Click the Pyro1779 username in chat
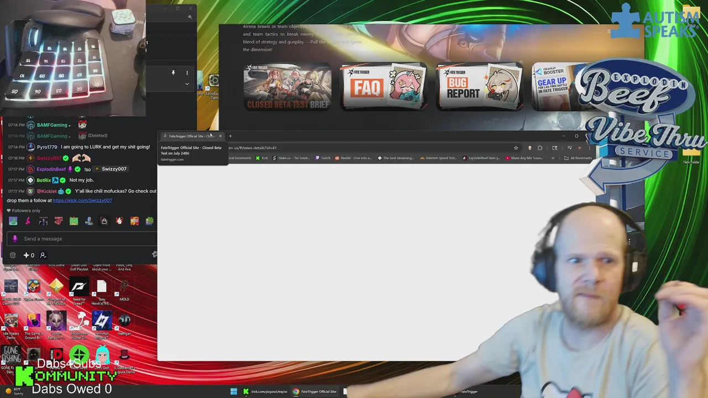708x398 pixels. tap(47, 147)
